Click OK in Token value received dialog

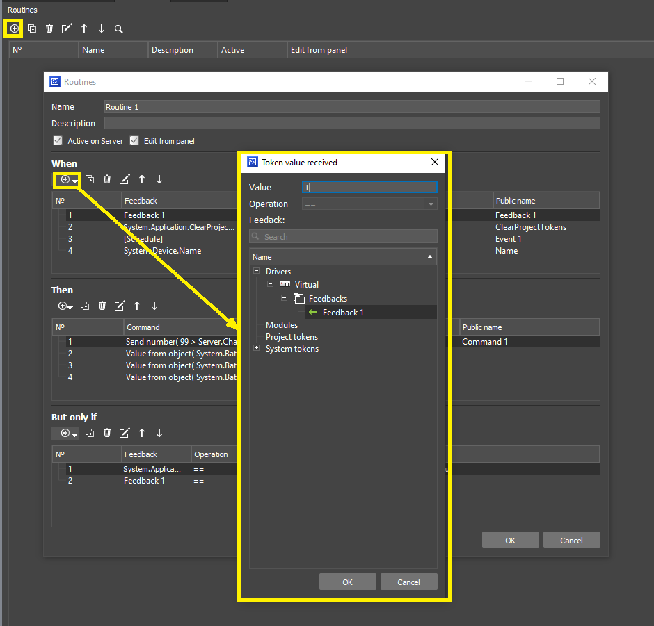coord(347,582)
